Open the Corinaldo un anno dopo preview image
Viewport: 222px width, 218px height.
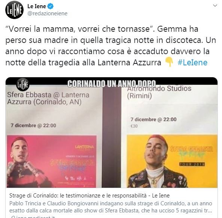coord(112,133)
